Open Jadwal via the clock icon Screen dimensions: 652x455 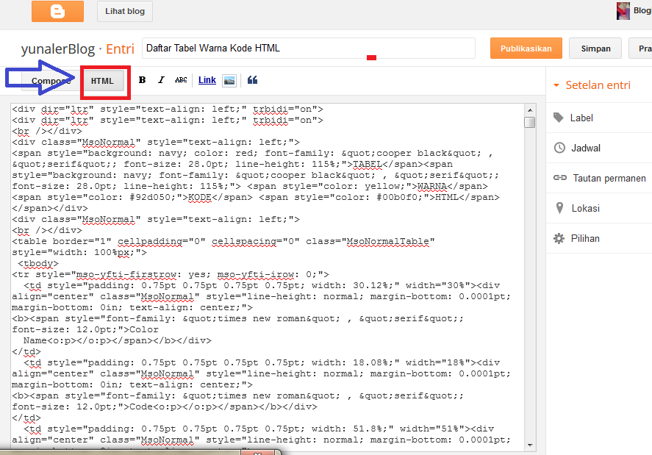559,147
